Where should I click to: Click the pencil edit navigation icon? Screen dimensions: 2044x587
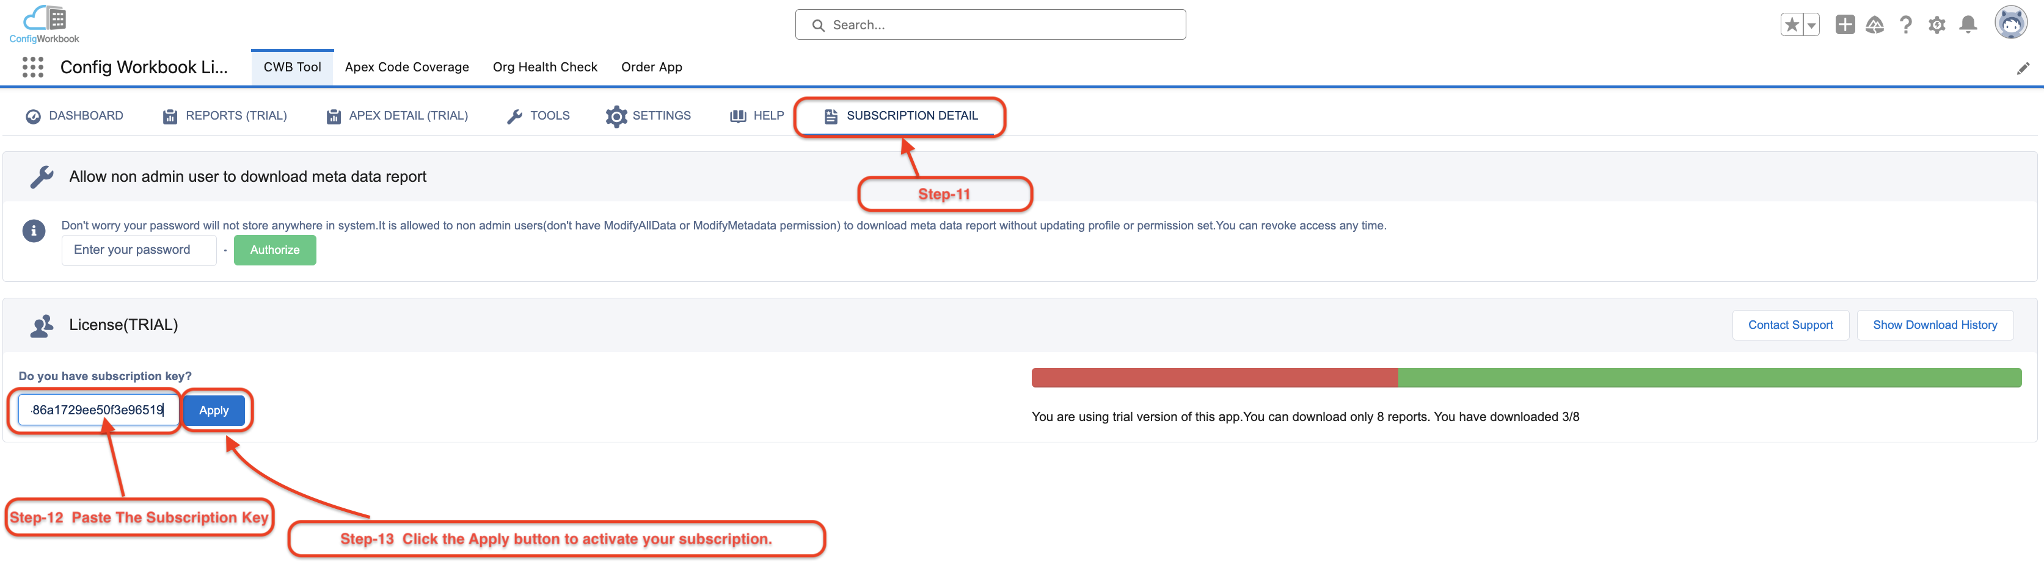[2023, 69]
